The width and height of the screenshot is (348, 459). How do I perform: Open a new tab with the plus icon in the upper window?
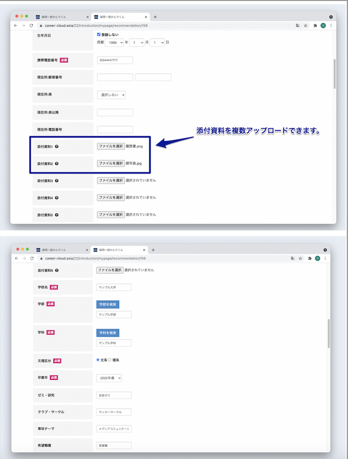[155, 17]
